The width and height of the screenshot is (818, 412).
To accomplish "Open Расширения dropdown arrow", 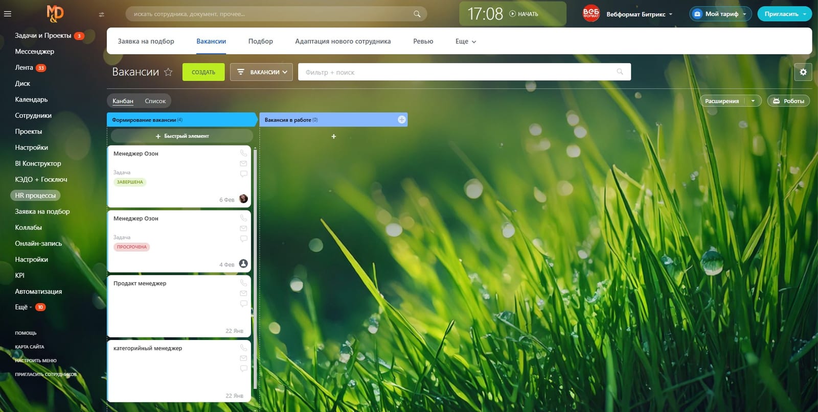I will (753, 101).
